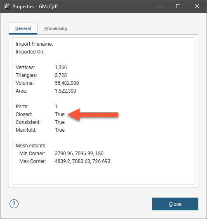The width and height of the screenshot is (207, 219).
Task: Minimize the Properties dialog window
Action: [x=160, y=6]
